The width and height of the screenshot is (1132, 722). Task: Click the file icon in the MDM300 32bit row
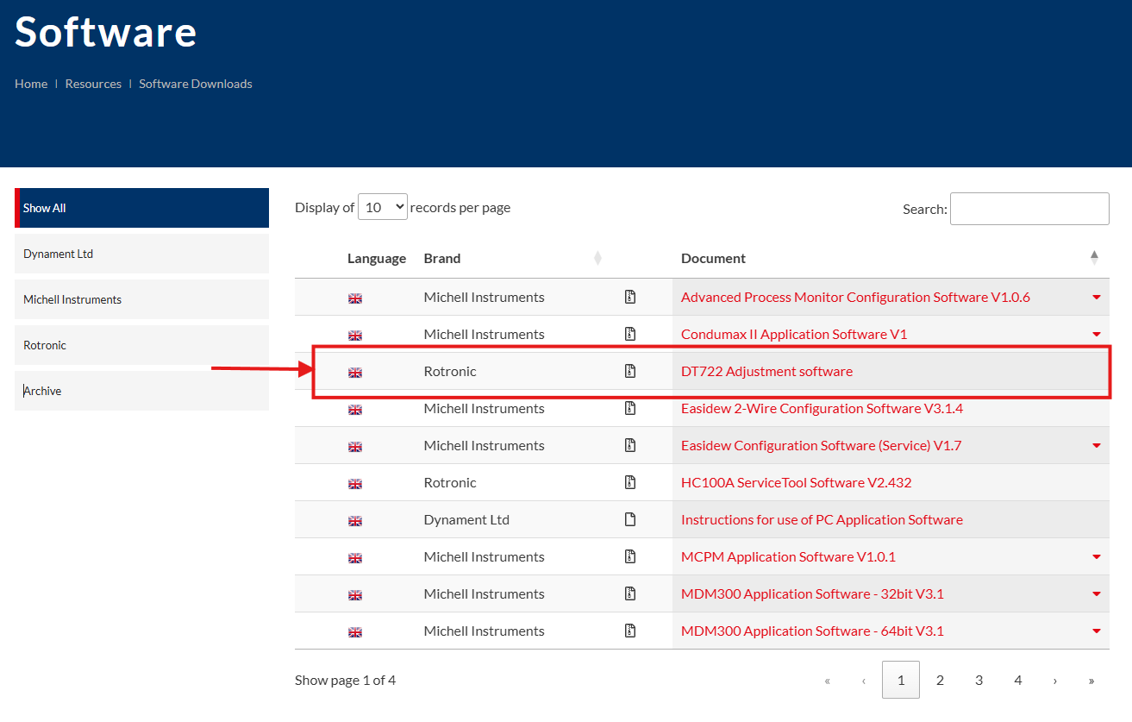[x=630, y=593]
